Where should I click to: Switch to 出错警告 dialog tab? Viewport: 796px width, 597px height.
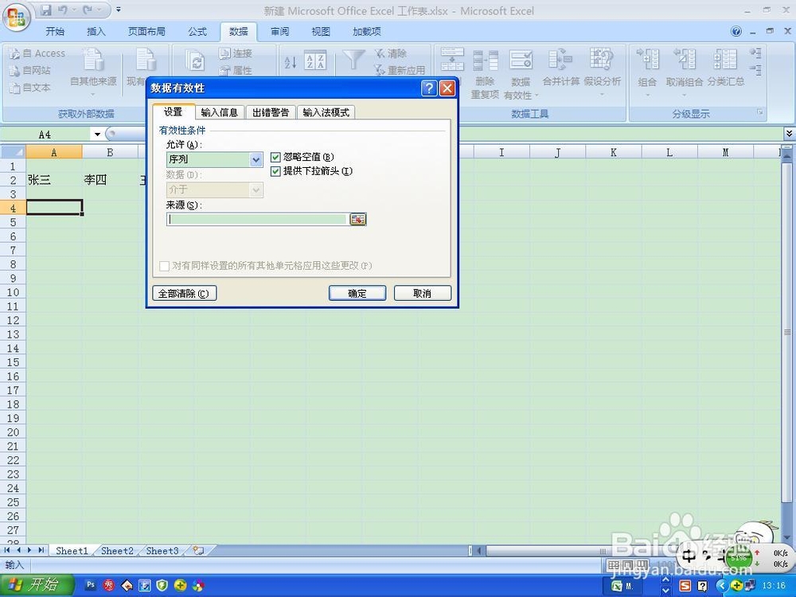pyautogui.click(x=271, y=113)
